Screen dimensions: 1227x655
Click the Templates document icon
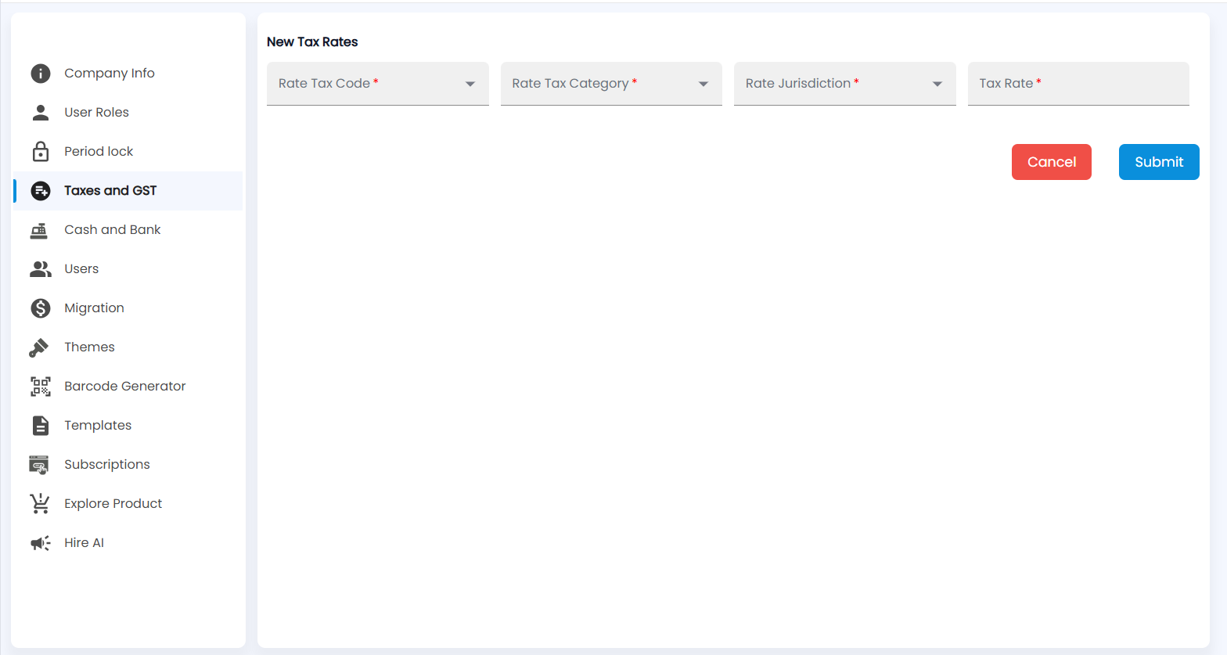[41, 426]
